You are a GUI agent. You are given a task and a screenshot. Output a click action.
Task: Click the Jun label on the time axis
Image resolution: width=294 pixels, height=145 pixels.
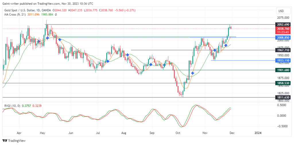click(x=71, y=133)
